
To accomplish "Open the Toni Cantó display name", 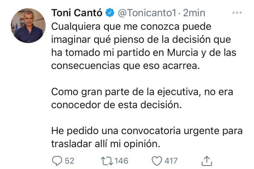I will tap(77, 13).
